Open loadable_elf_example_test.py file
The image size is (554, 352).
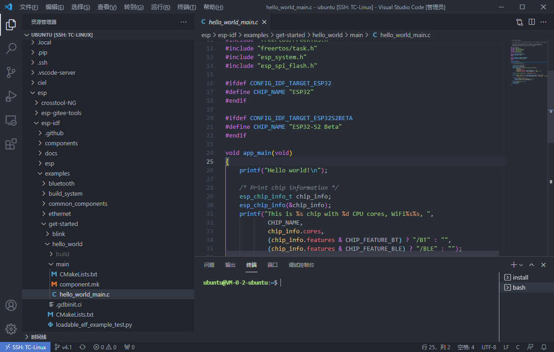108,324
